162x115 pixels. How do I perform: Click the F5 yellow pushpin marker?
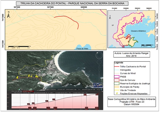tap(17, 77)
